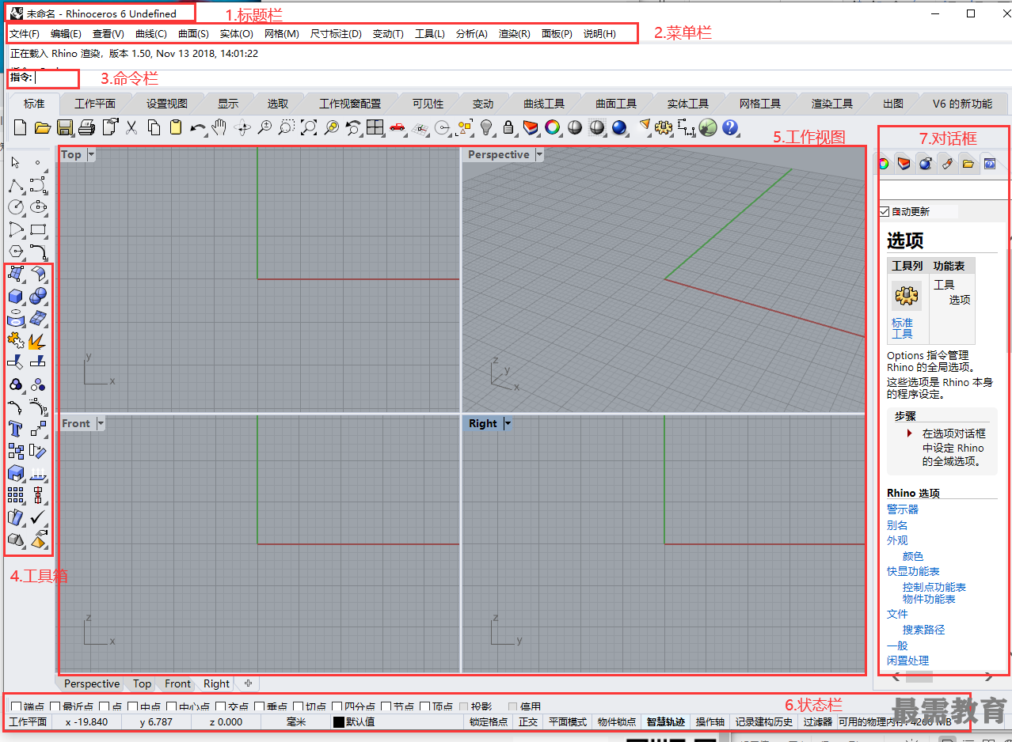The width and height of the screenshot is (1012, 742).
Task: Click the Cut scissors icon
Action: [132, 127]
